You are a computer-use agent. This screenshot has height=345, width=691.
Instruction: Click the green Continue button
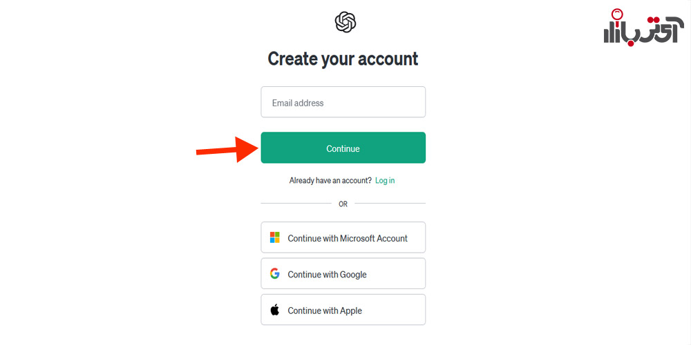343,148
